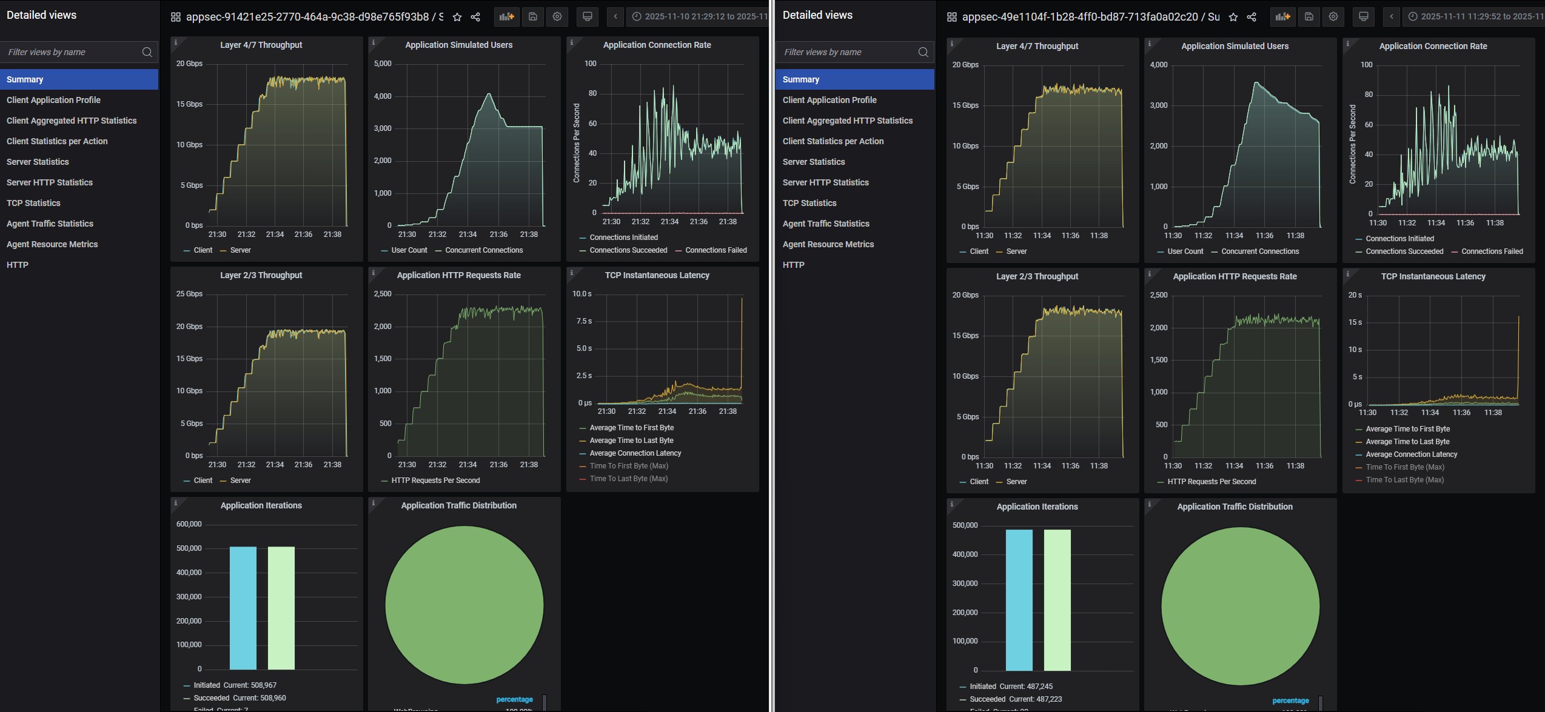Star the appsec-91421e25 dashboard as favorite
The height and width of the screenshot is (712, 1545).
(457, 17)
